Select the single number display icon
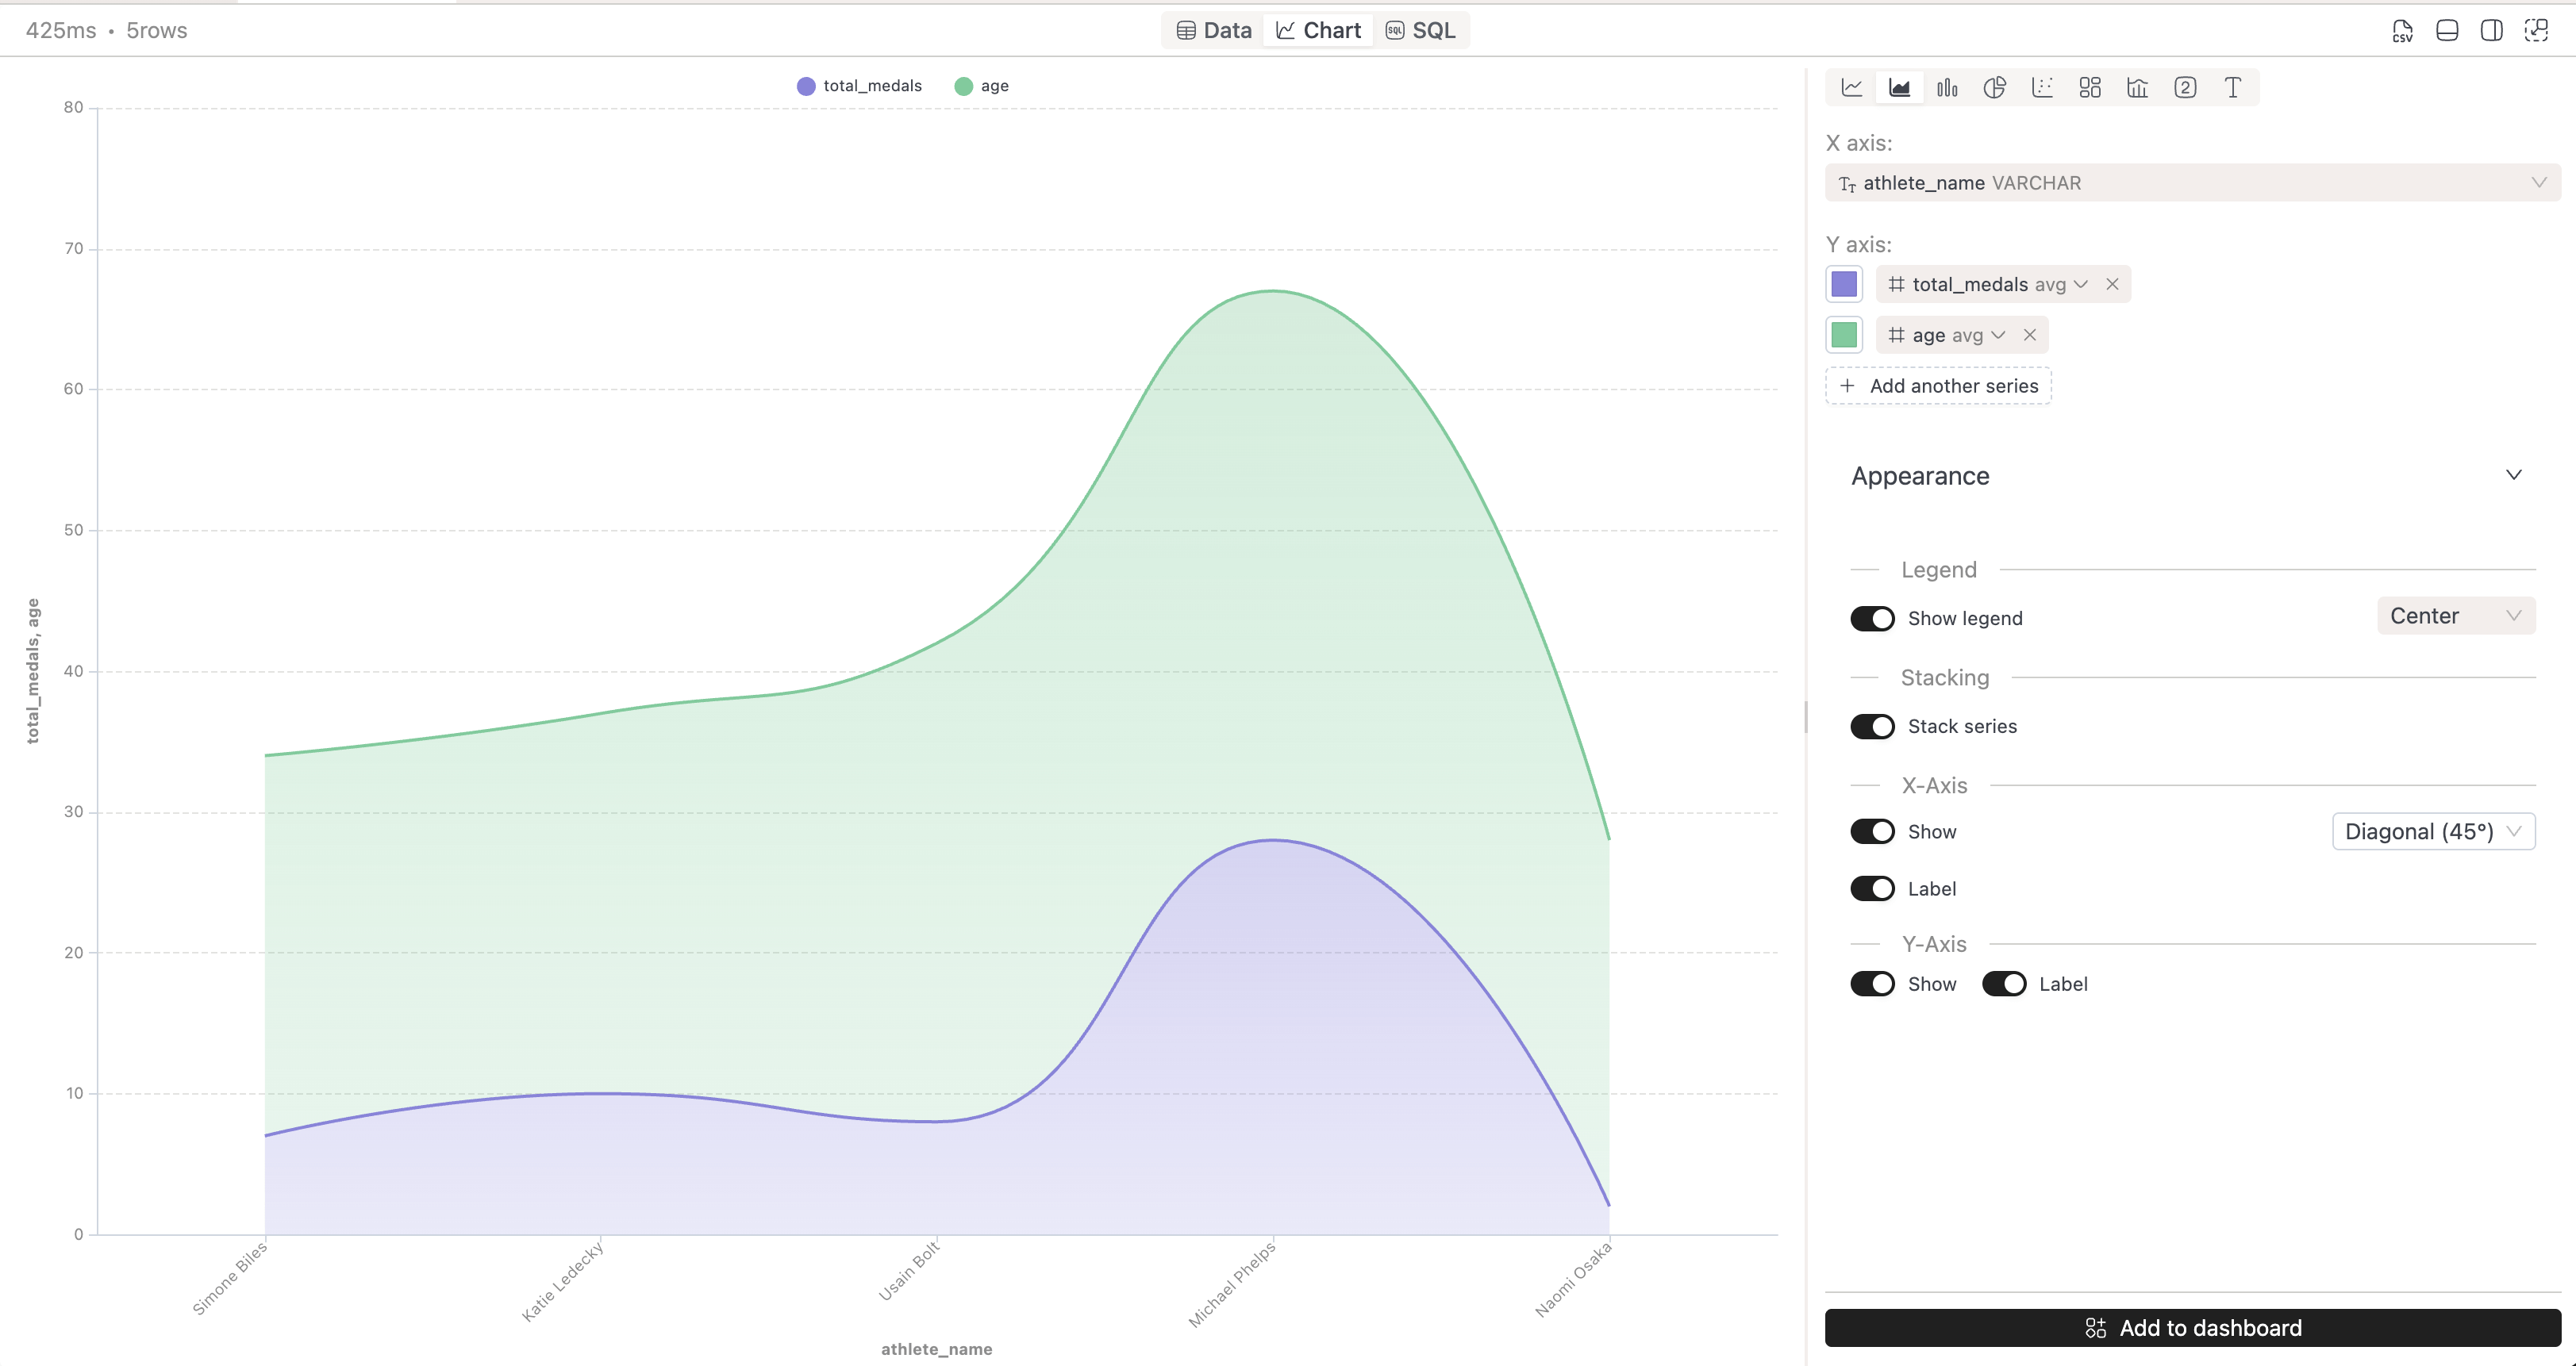 click(x=2185, y=88)
